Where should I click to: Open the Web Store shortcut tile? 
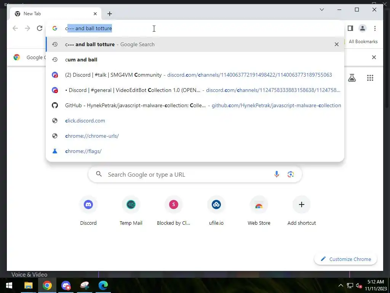pyautogui.click(x=259, y=211)
